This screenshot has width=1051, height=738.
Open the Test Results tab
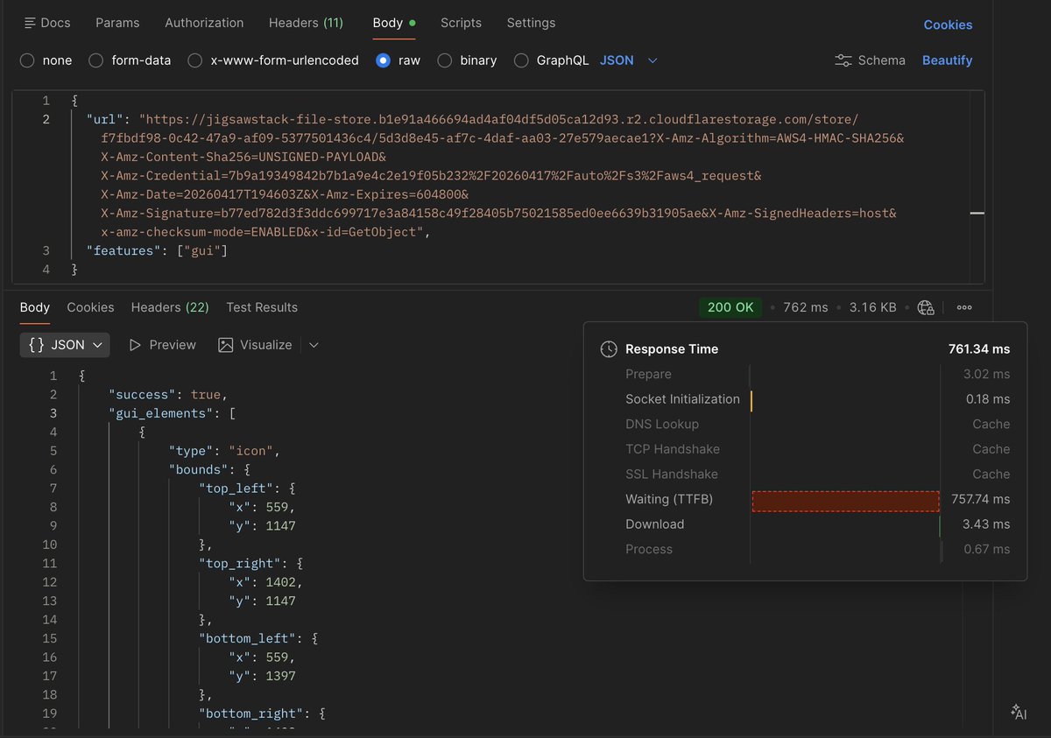click(262, 307)
